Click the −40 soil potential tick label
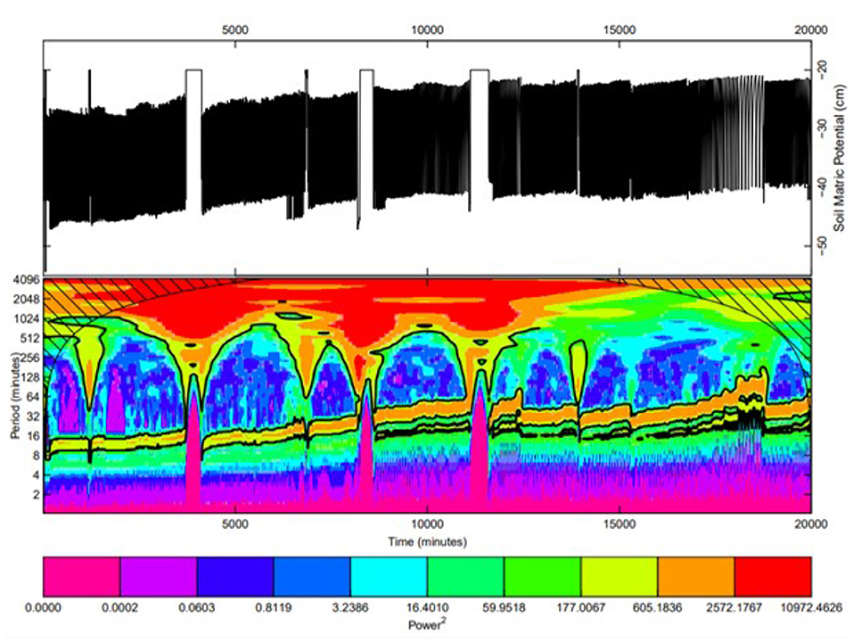Screen dimensions: 853x643 (823, 186)
